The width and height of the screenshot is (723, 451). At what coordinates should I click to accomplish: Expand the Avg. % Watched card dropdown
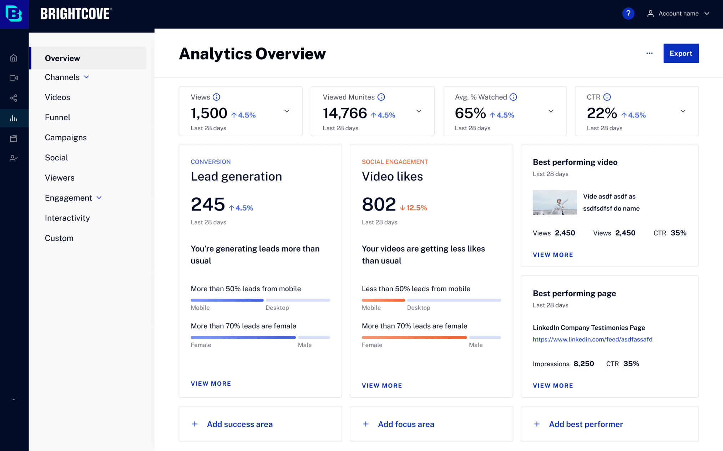[551, 111]
